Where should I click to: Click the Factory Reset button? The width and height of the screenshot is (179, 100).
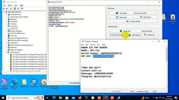click(x=133, y=21)
